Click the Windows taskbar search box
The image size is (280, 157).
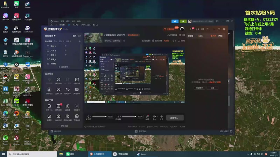[x=32, y=154]
